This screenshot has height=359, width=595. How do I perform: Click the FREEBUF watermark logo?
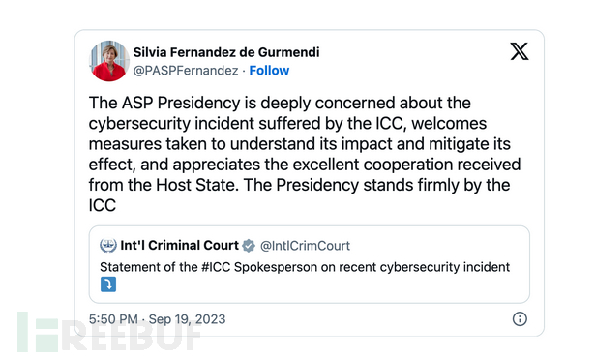[108, 333]
